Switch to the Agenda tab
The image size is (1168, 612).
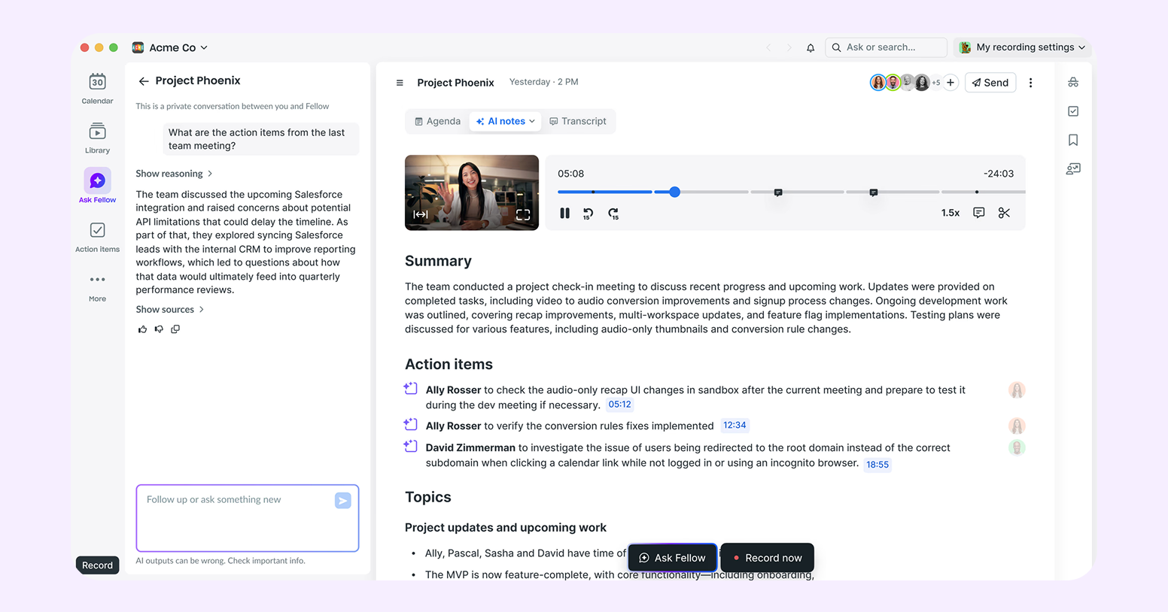click(x=437, y=121)
